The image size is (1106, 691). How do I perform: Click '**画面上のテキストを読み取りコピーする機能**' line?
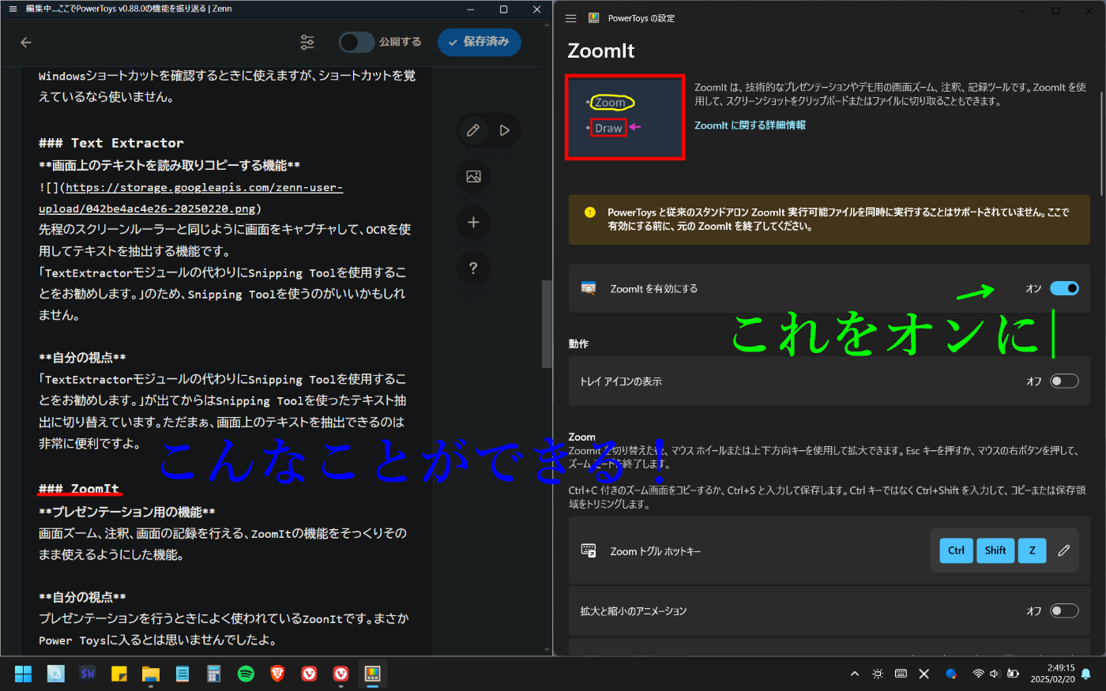[169, 165]
